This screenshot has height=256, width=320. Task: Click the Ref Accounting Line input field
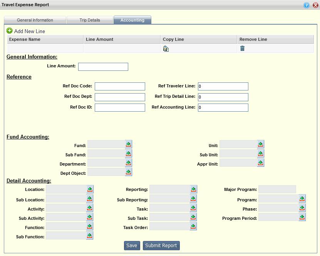223,107
